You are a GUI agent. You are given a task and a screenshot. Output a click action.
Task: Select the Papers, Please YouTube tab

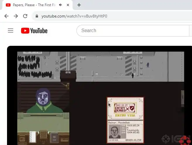37,5
